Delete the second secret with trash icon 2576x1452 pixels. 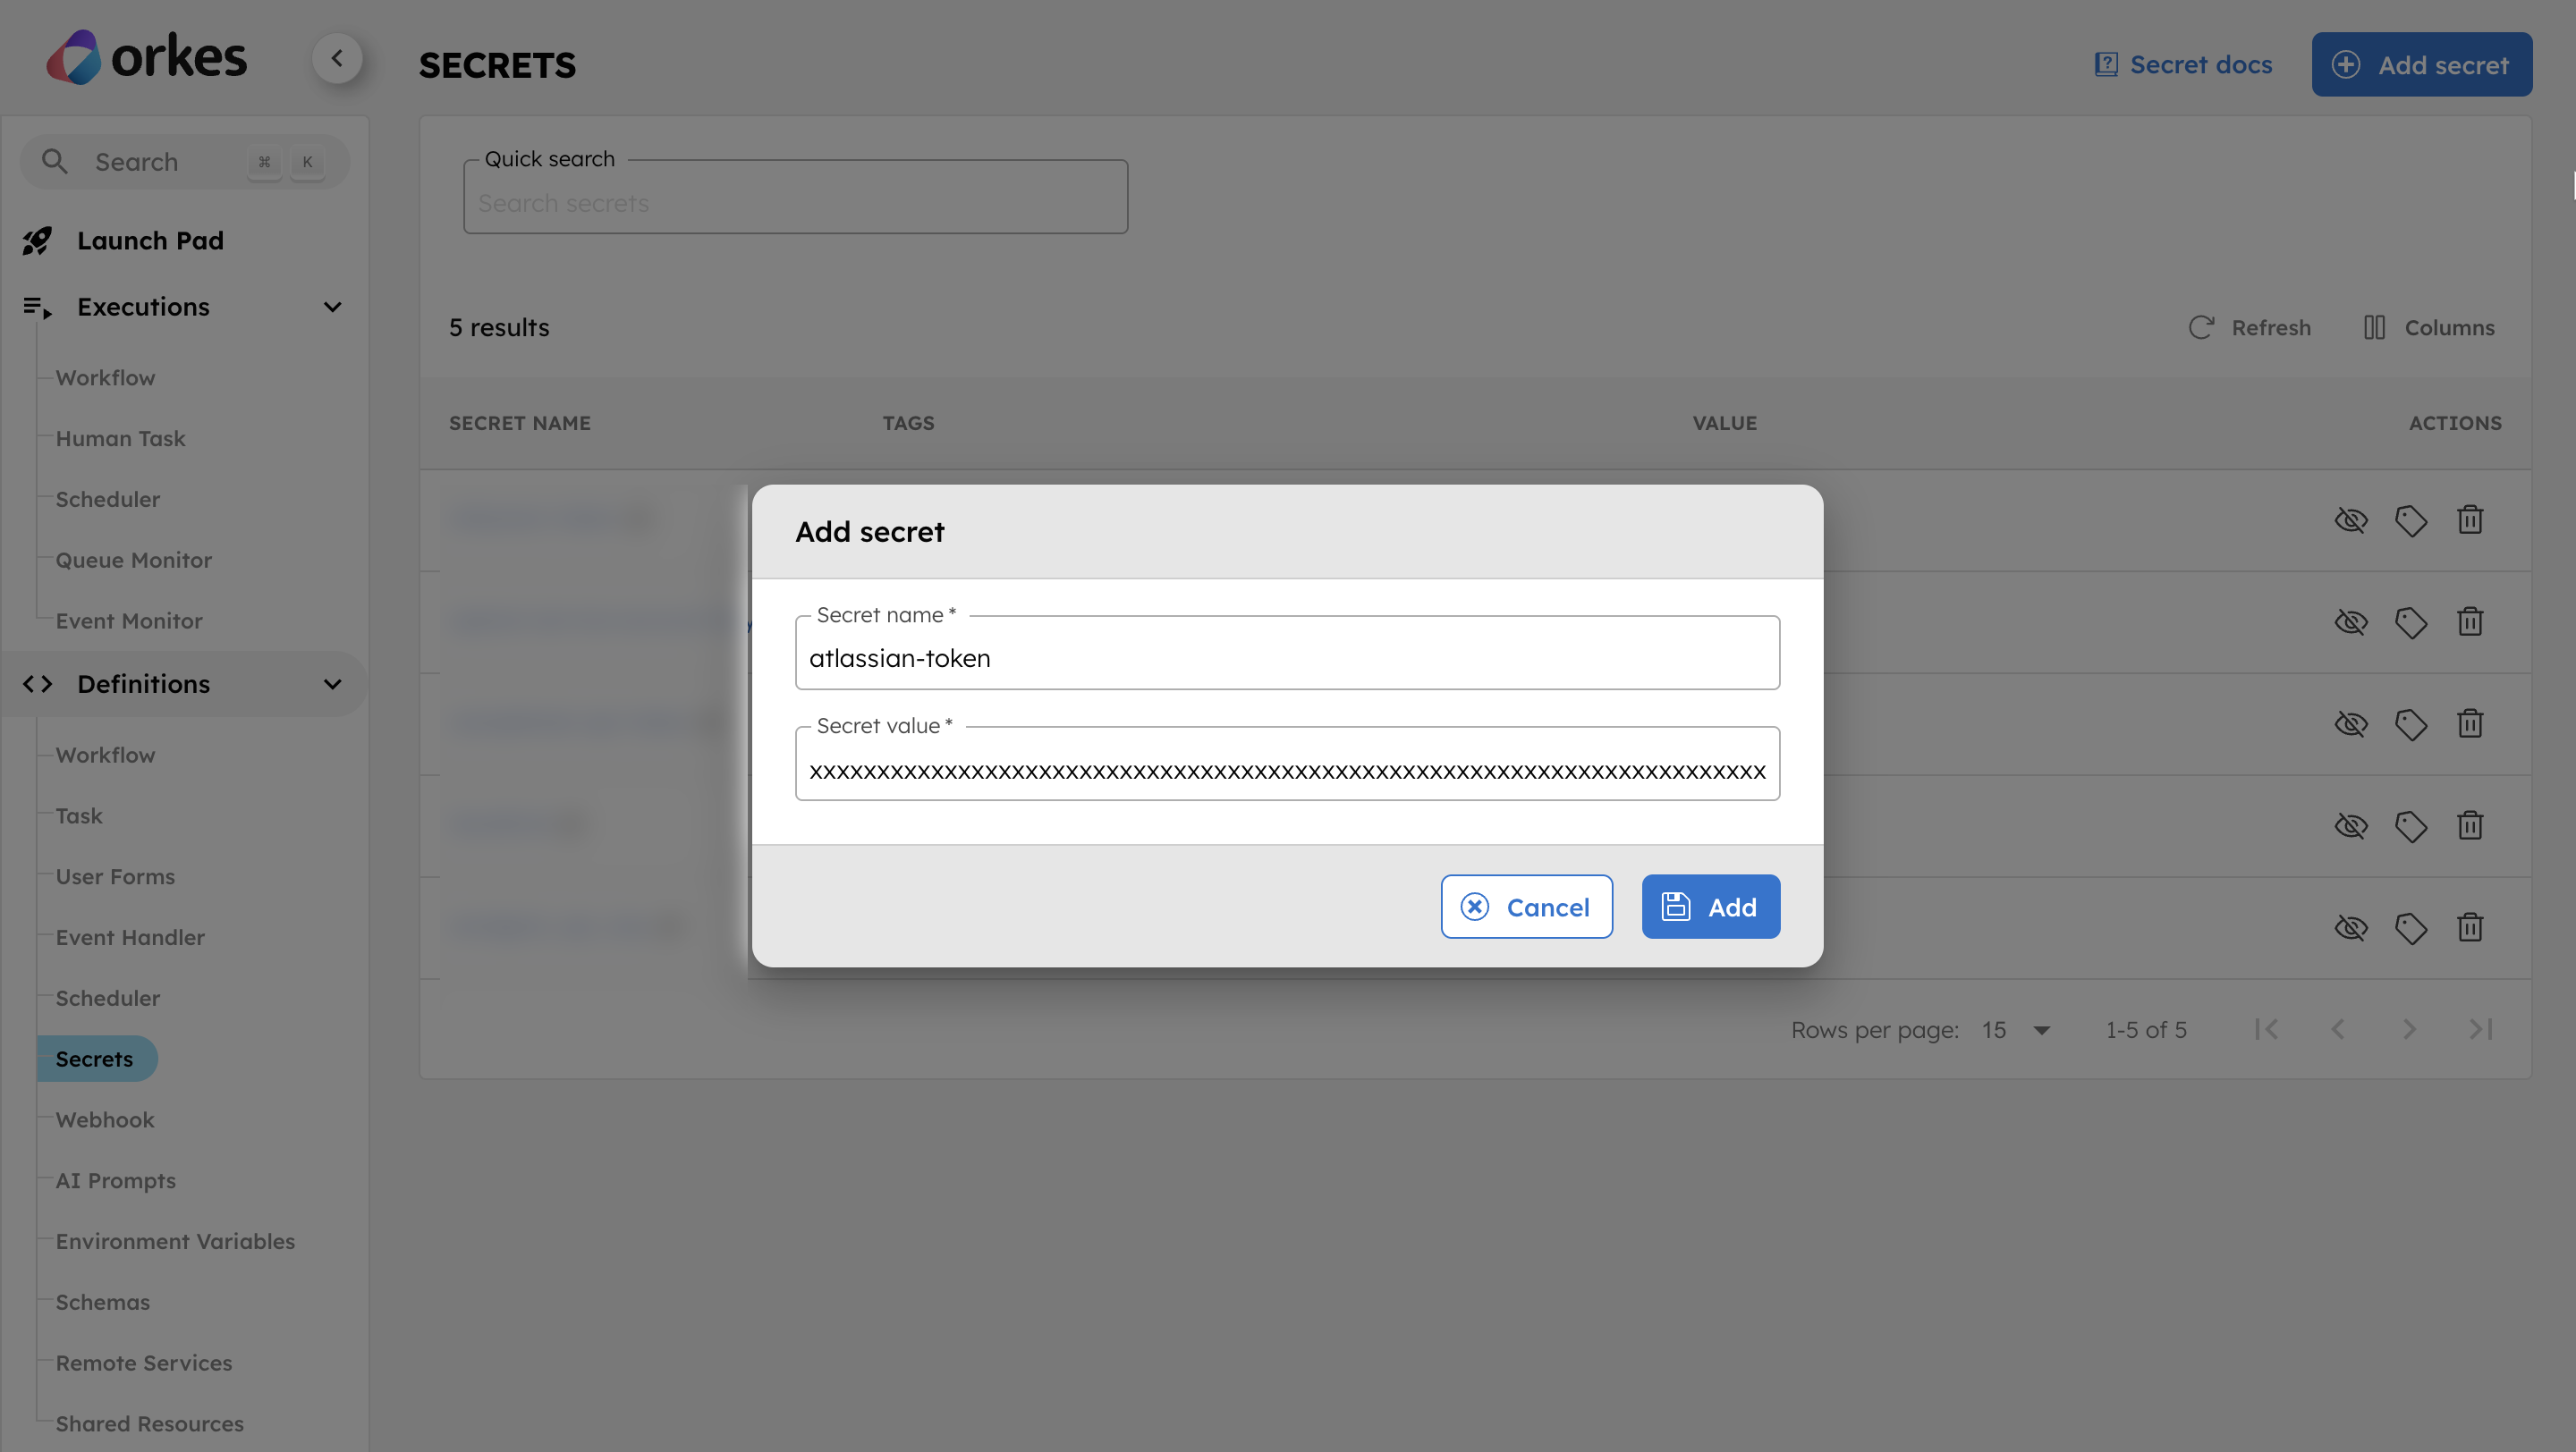[2470, 622]
